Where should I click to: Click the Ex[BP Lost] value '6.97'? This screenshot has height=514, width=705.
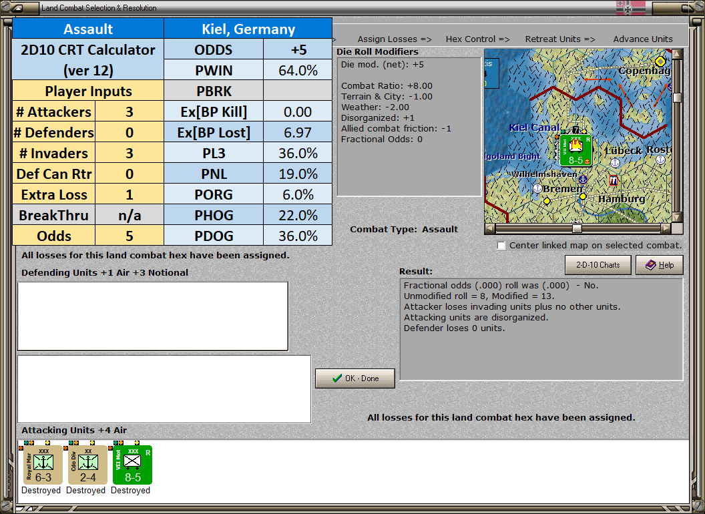[x=298, y=132]
